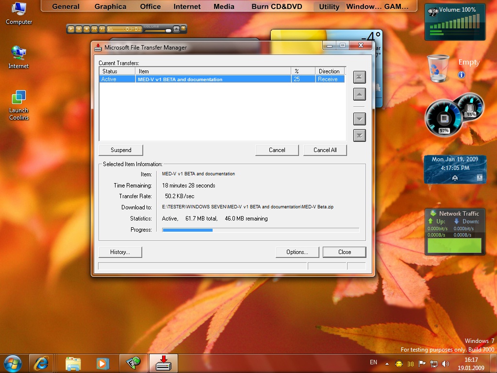Click the download Progress bar
This screenshot has height=373, width=497.
point(261,230)
